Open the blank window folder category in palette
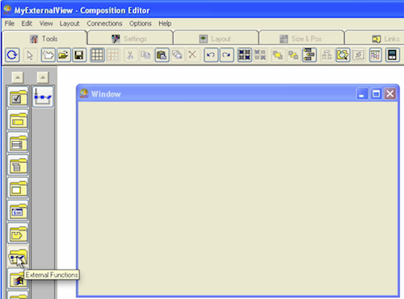 [18, 189]
